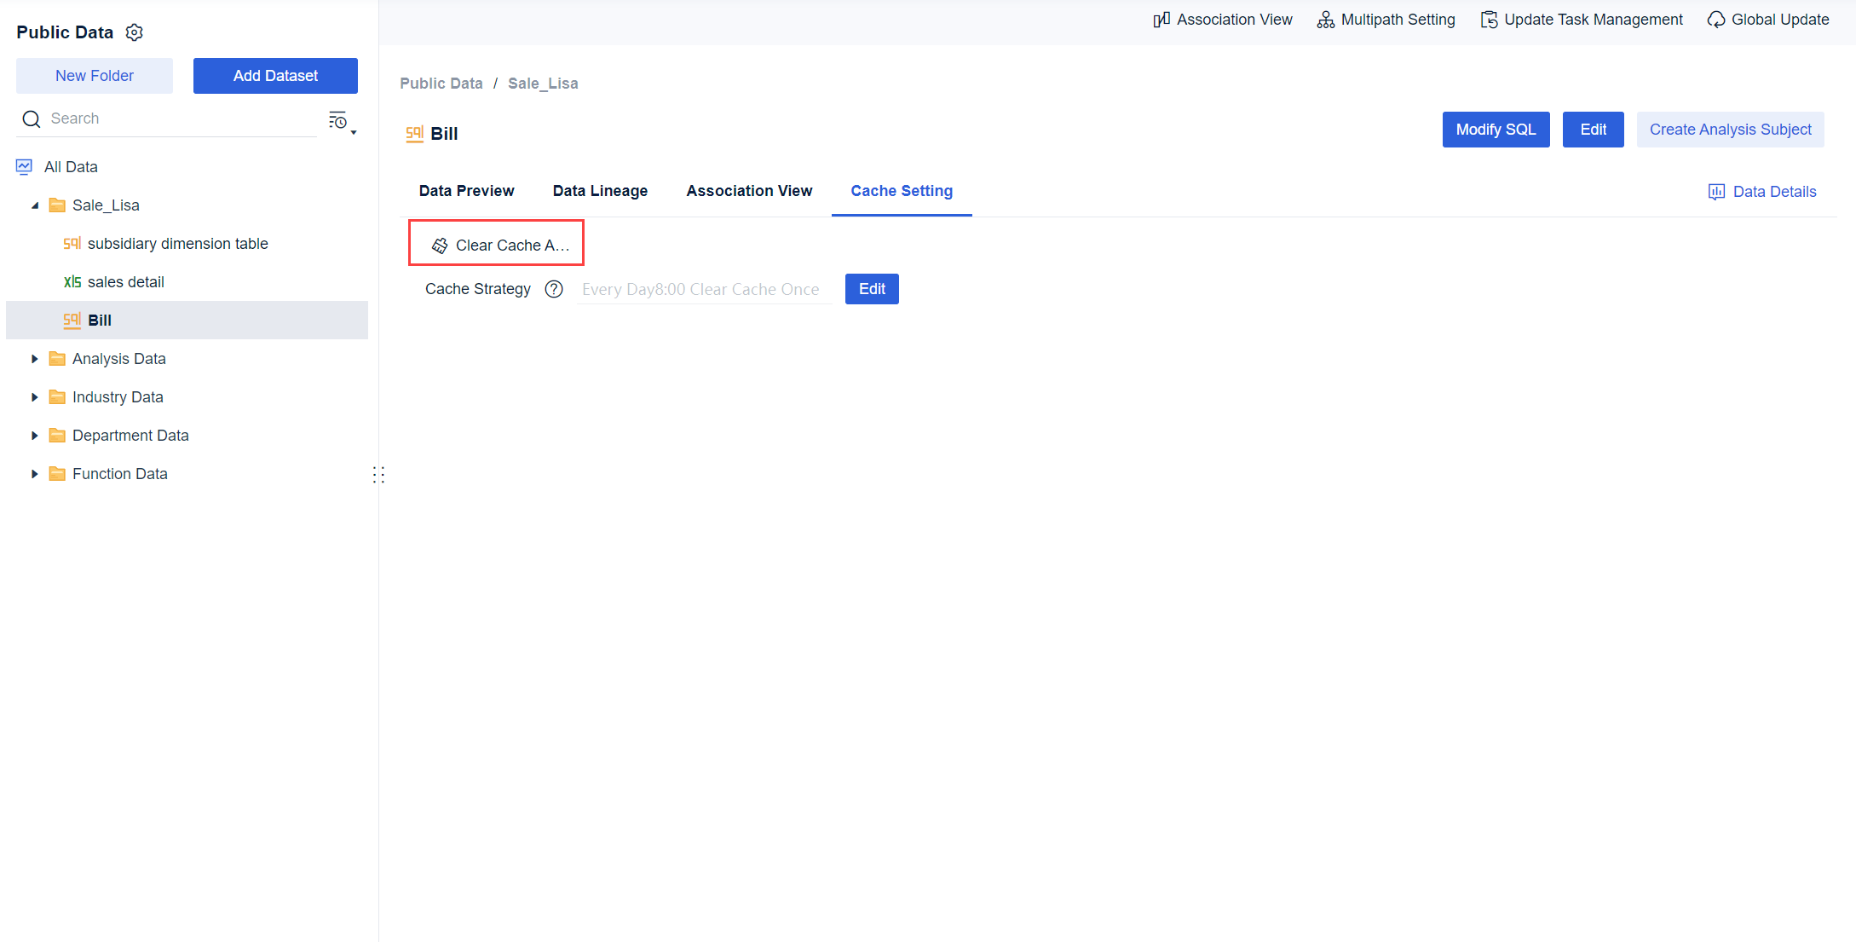The height and width of the screenshot is (942, 1856).
Task: Open the sort options dropdown arrow
Action: 354,132
